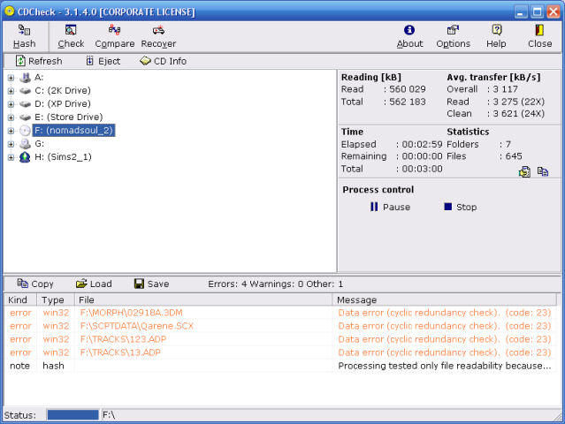Stop the running process
Image resolution: width=565 pixels, height=424 pixels.
coord(461,207)
